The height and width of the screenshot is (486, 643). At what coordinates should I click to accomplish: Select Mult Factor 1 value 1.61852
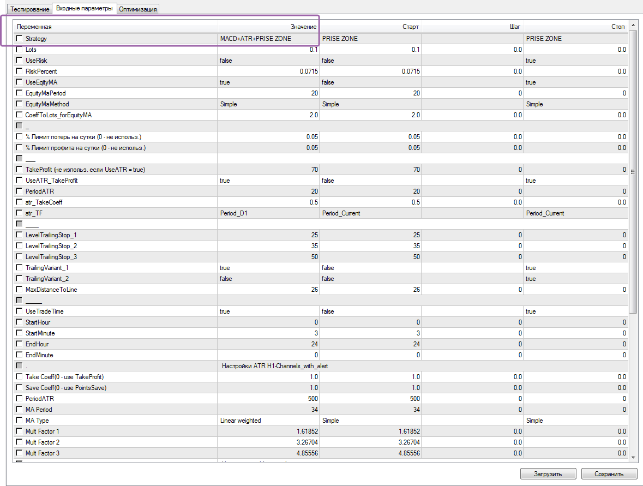[x=268, y=431]
